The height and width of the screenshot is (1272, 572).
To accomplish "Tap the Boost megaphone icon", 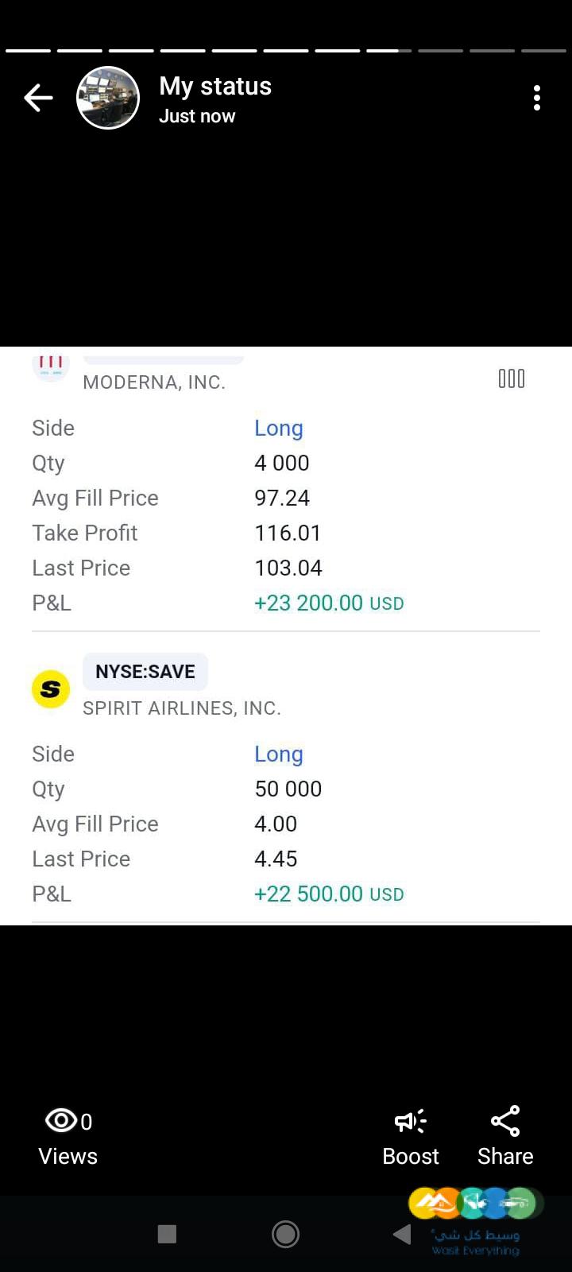I will tap(410, 1121).
